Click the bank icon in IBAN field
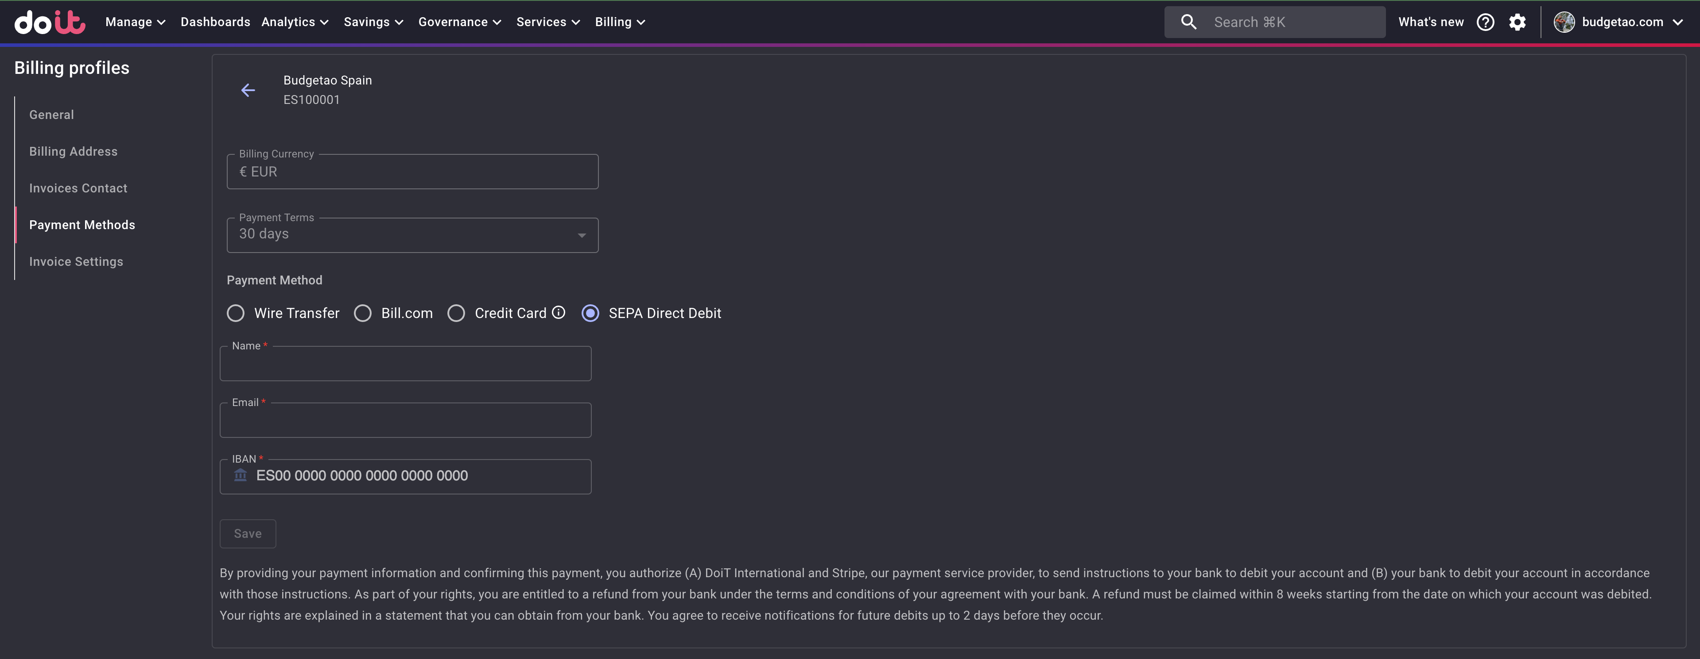Image resolution: width=1700 pixels, height=659 pixels. [240, 475]
